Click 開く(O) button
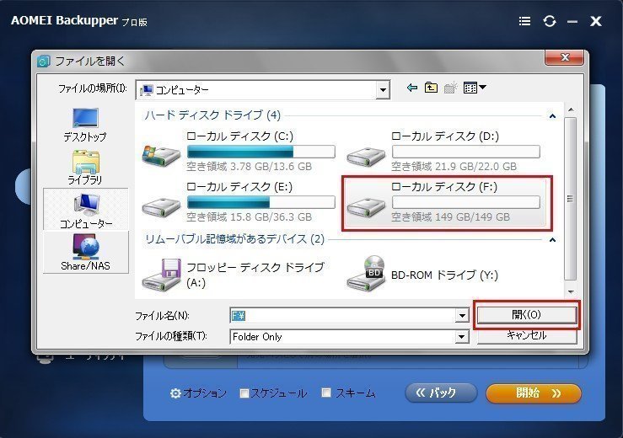Screen dimensions: 623x438 [x=526, y=315]
